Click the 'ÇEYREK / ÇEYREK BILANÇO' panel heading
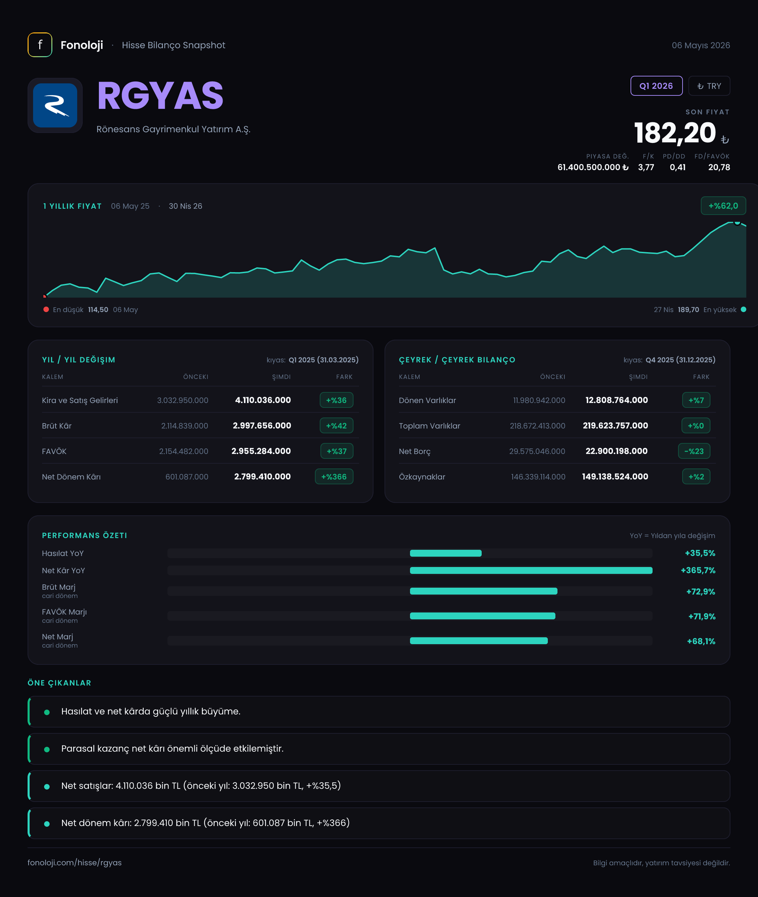This screenshot has height=897, width=758. pyautogui.click(x=457, y=360)
